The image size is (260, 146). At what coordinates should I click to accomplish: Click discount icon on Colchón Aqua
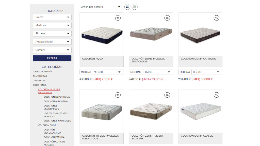click(x=118, y=18)
